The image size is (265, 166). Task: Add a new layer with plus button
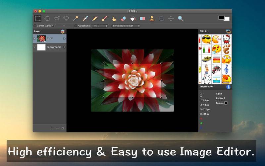click(52, 128)
